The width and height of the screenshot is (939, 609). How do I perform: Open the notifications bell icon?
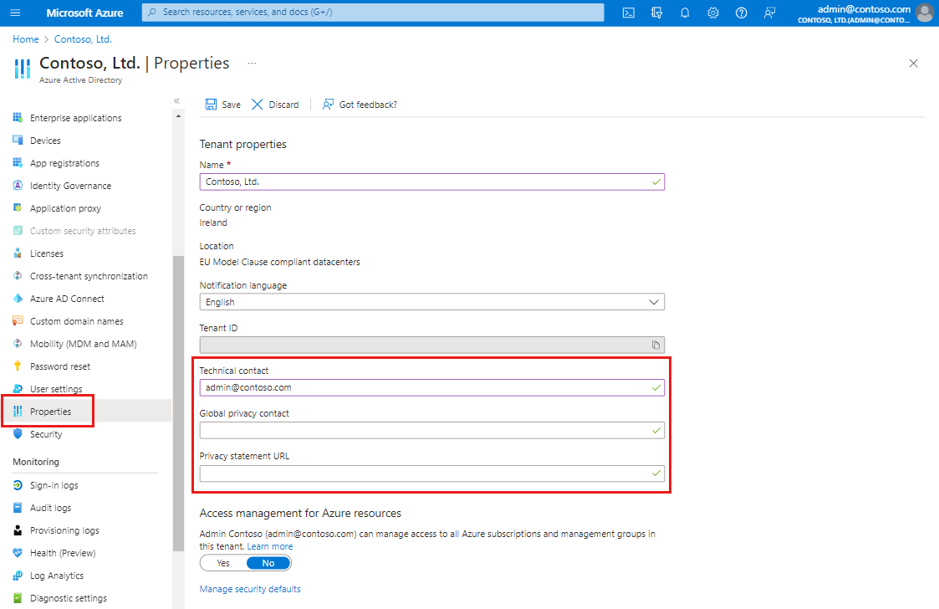(x=685, y=13)
